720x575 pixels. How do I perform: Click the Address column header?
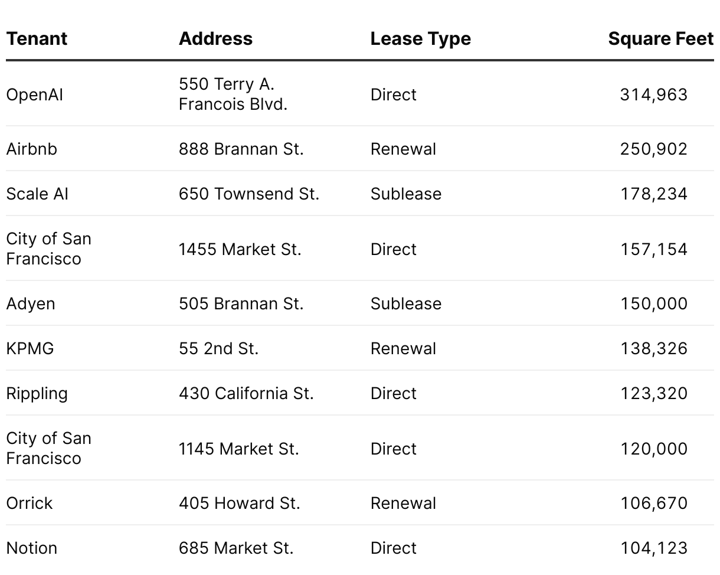point(215,39)
